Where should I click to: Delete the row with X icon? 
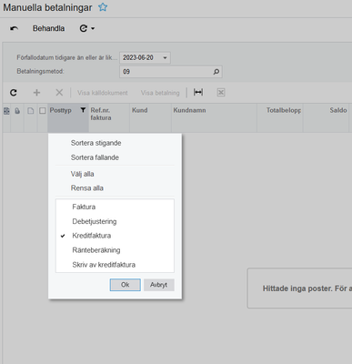59,93
